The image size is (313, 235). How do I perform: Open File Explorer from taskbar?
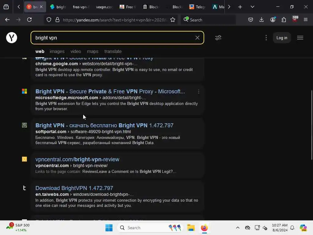point(191,228)
